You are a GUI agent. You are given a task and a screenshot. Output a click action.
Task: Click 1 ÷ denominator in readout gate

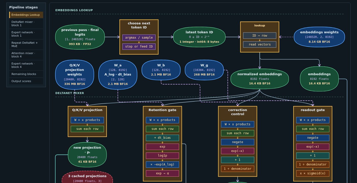(313, 164)
